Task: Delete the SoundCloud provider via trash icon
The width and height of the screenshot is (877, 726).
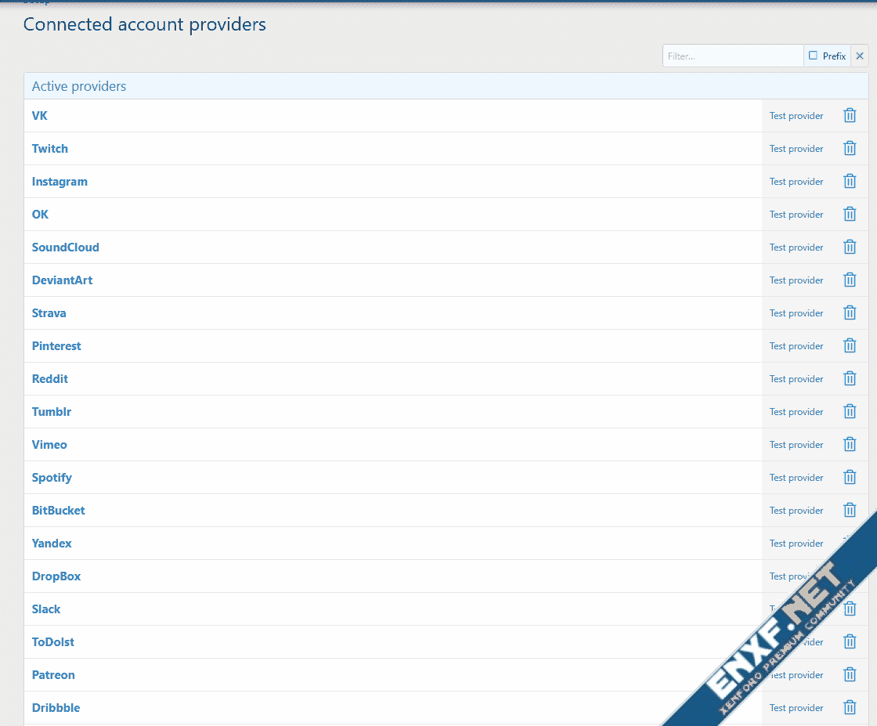Action: [850, 247]
